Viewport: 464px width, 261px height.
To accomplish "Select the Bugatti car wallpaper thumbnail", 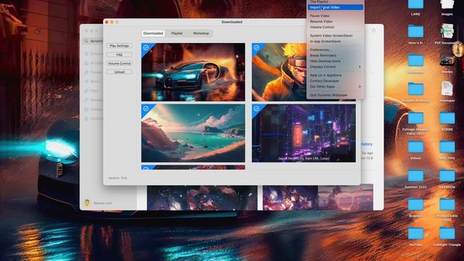I will click(x=194, y=72).
